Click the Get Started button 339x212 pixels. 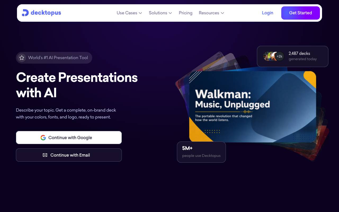pos(301,13)
